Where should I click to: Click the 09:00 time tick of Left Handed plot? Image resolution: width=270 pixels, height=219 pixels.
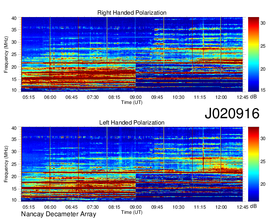tap(136, 207)
